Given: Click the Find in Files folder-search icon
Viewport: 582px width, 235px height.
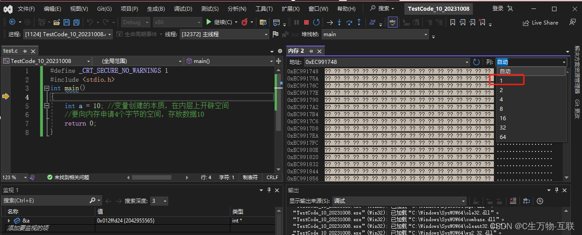Looking at the screenshot, I should (x=263, y=22).
